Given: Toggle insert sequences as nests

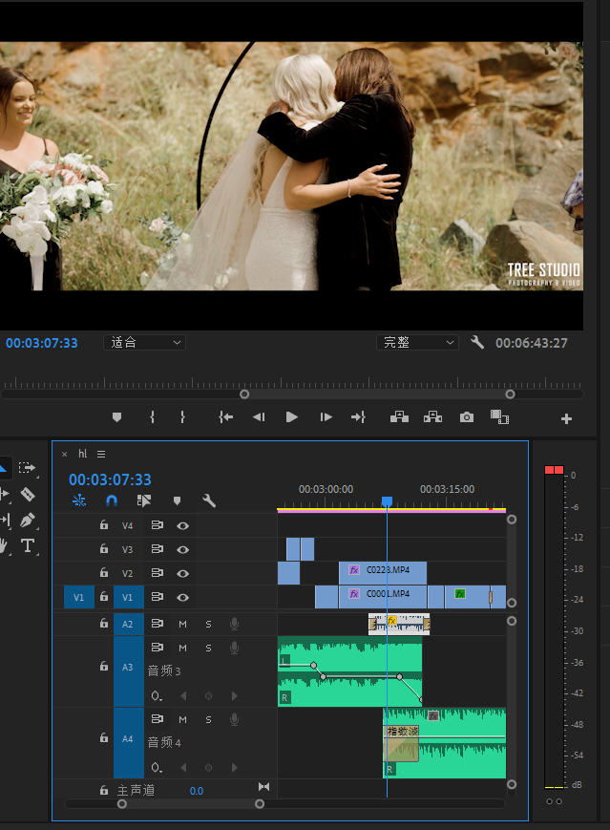Looking at the screenshot, I should click(x=79, y=500).
